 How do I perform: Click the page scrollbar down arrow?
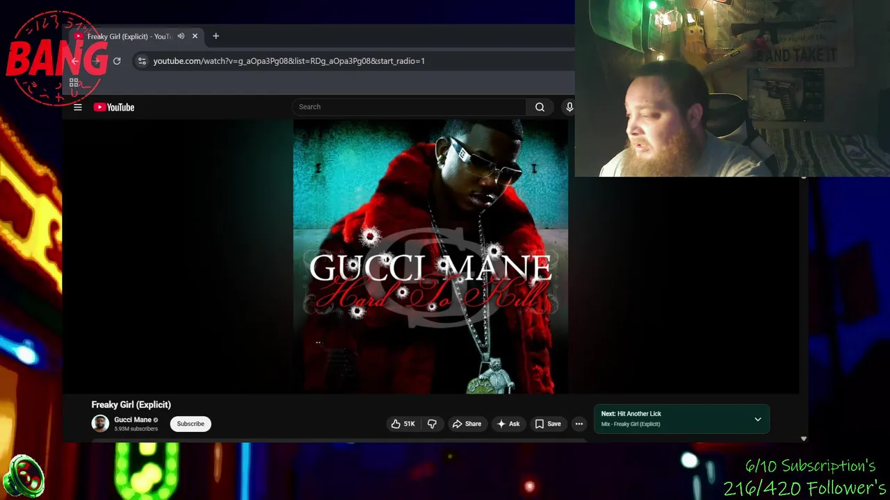804,438
